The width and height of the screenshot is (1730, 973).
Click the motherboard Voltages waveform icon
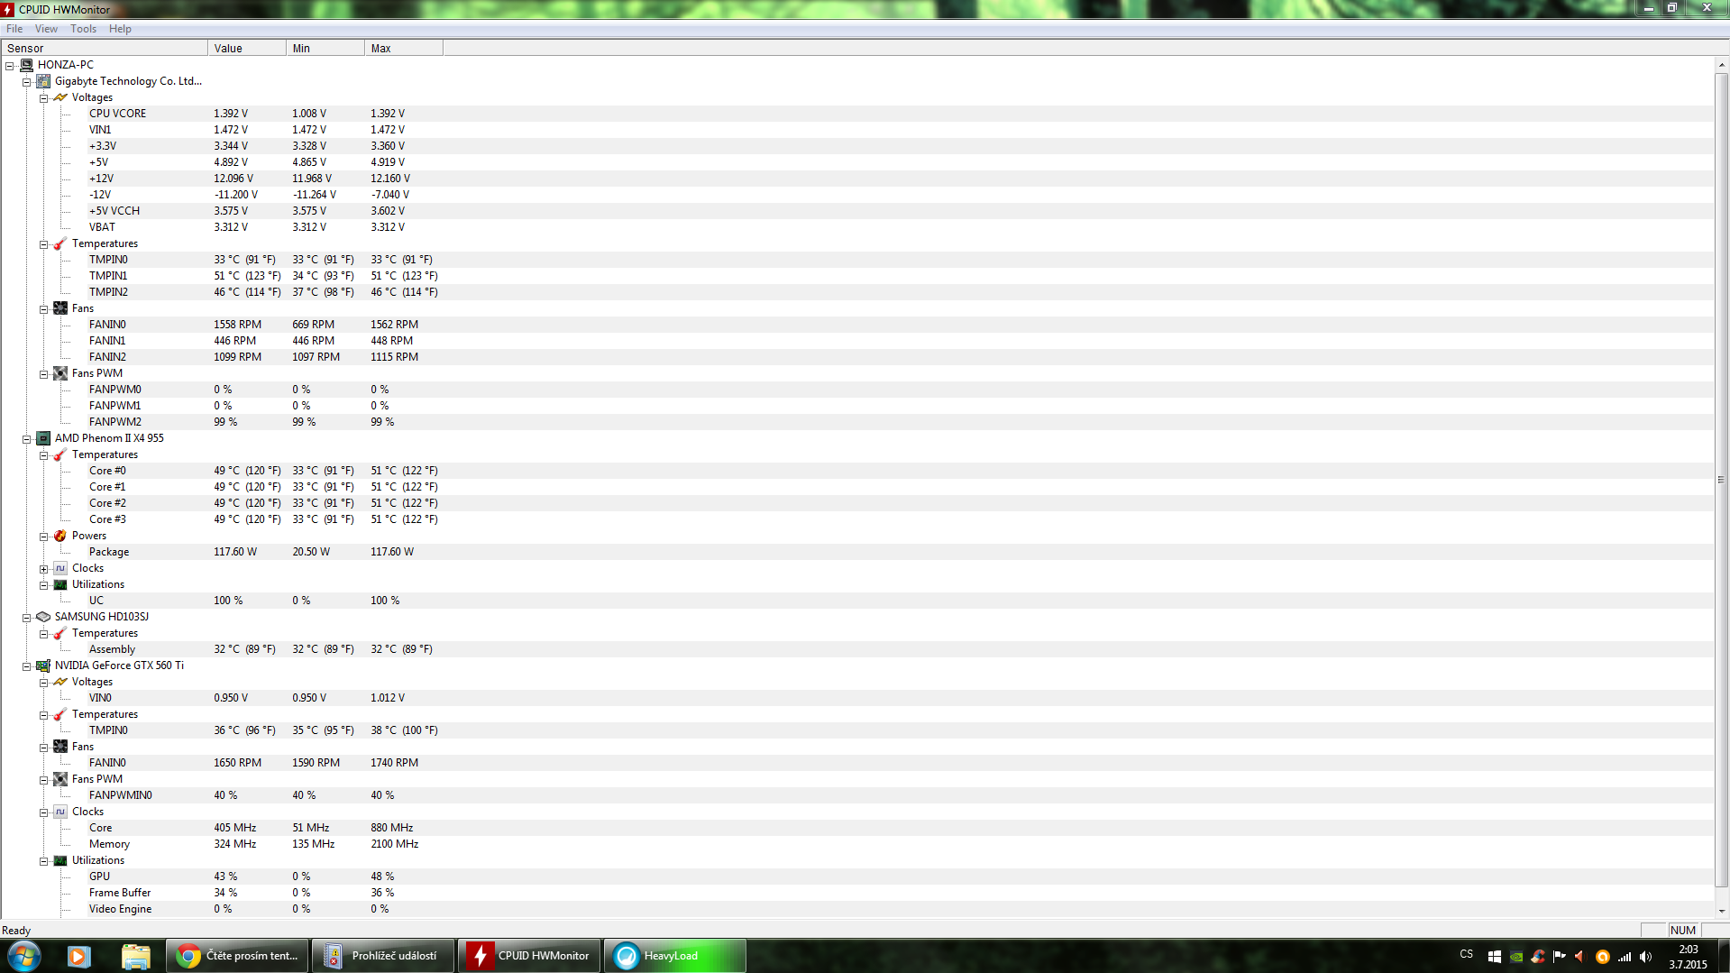(60, 97)
